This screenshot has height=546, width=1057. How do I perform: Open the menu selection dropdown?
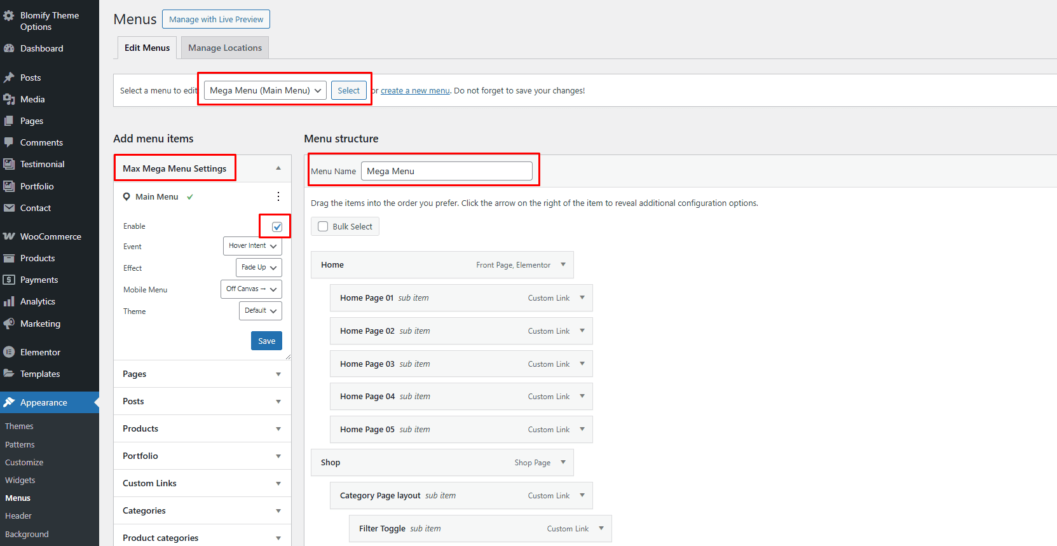click(265, 90)
